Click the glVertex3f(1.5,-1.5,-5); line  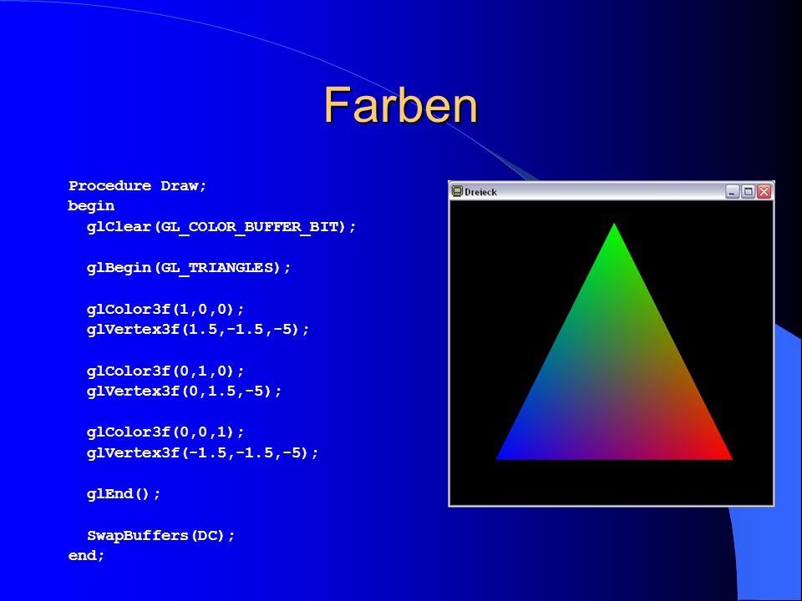tap(198, 330)
